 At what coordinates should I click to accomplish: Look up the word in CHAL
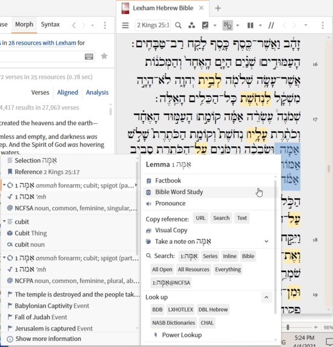pyautogui.click(x=207, y=323)
